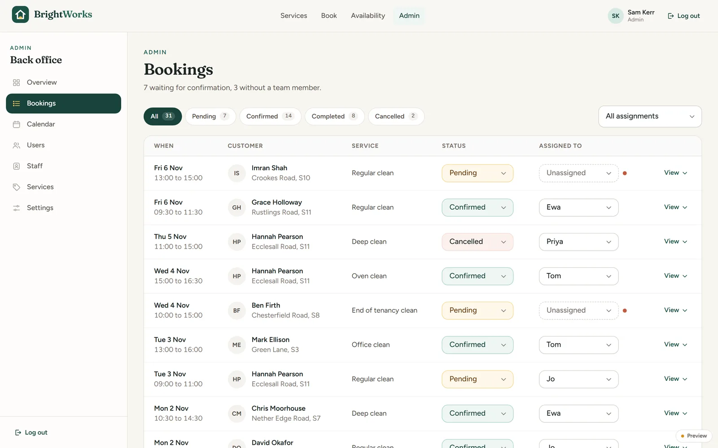
Task: Click the Overview grid icon in sidebar
Action: pos(17,82)
